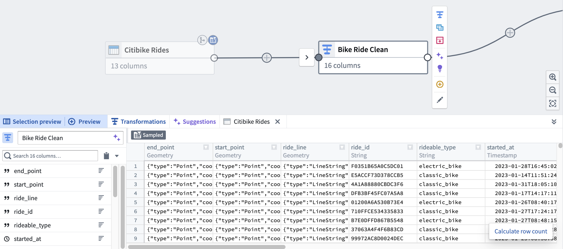The height and width of the screenshot is (249, 563).
Task: Open end_point column header dropdown
Action: coord(206,147)
